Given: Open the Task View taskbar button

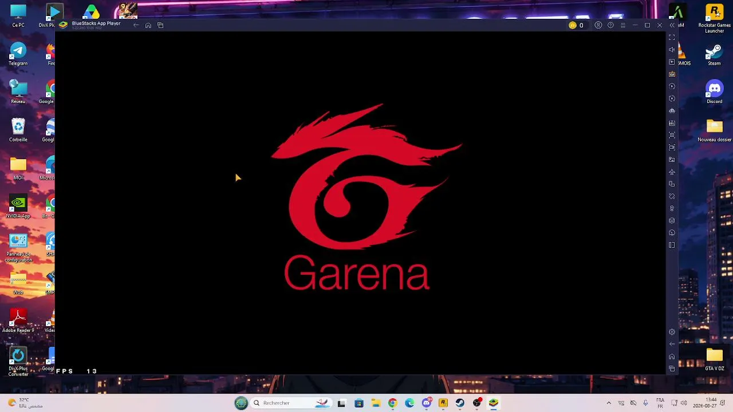Looking at the screenshot, I should click(x=342, y=403).
